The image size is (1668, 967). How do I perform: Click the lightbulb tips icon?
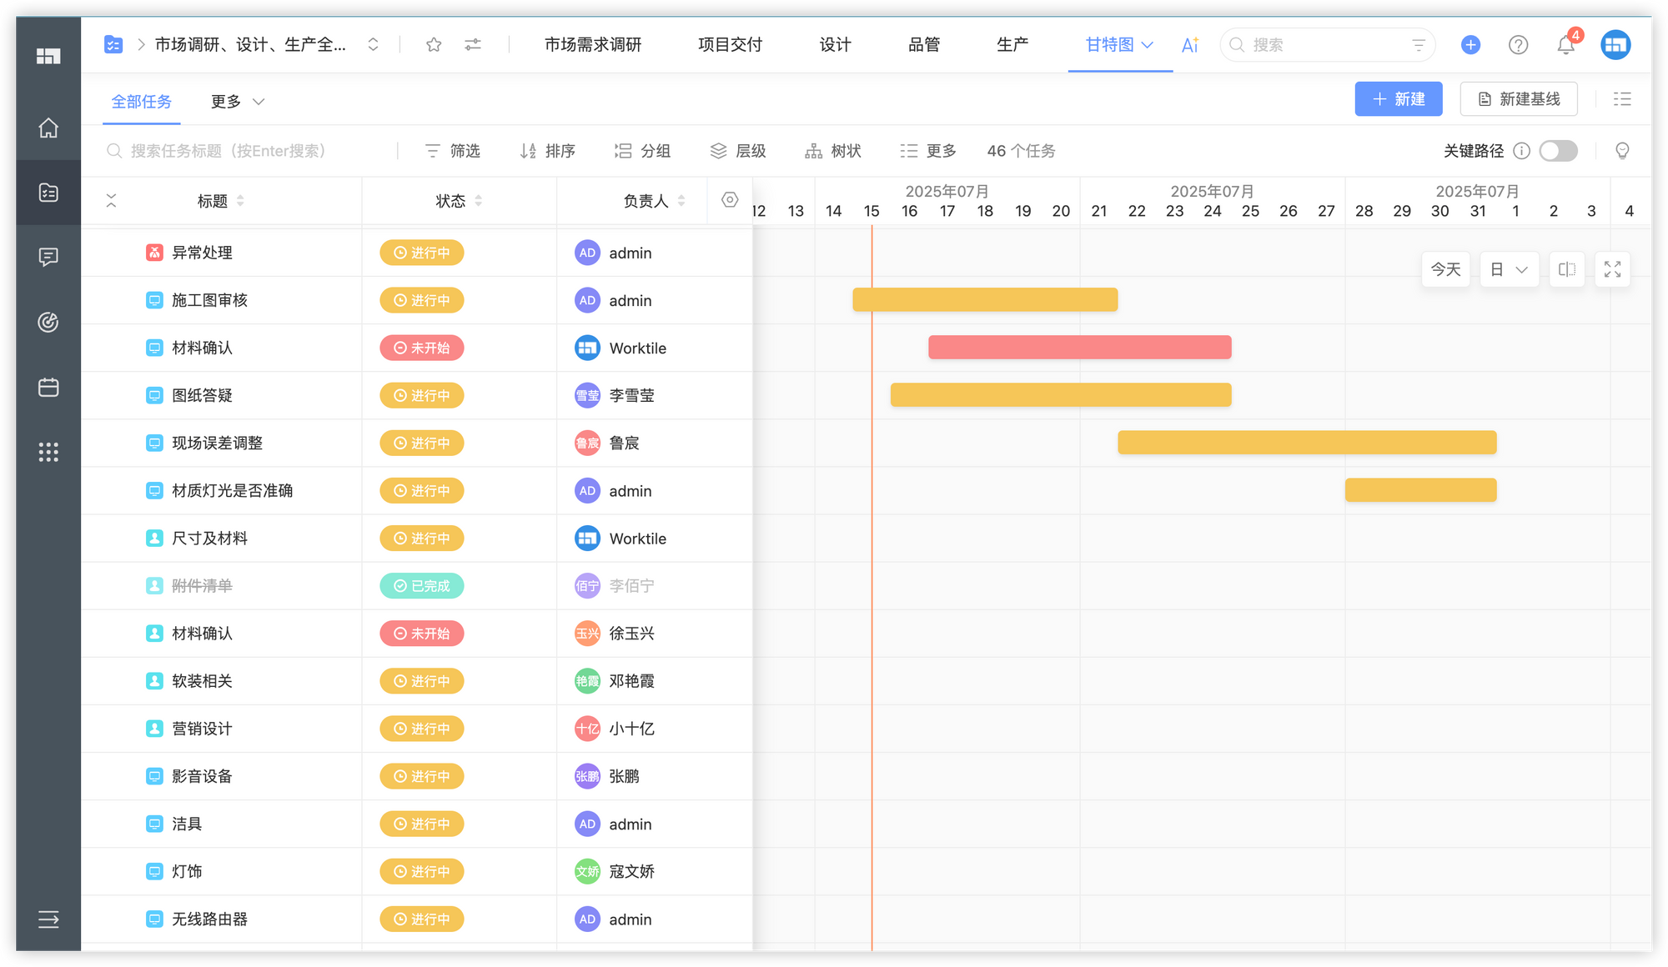pyautogui.click(x=1622, y=151)
